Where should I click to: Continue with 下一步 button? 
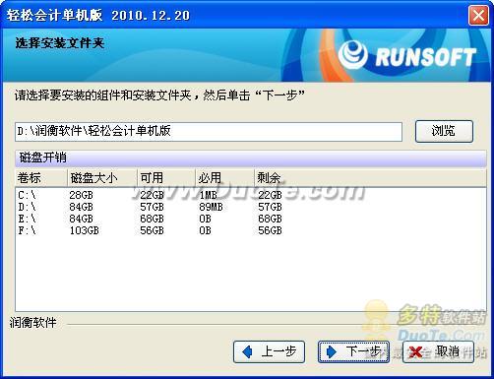pos(353,351)
